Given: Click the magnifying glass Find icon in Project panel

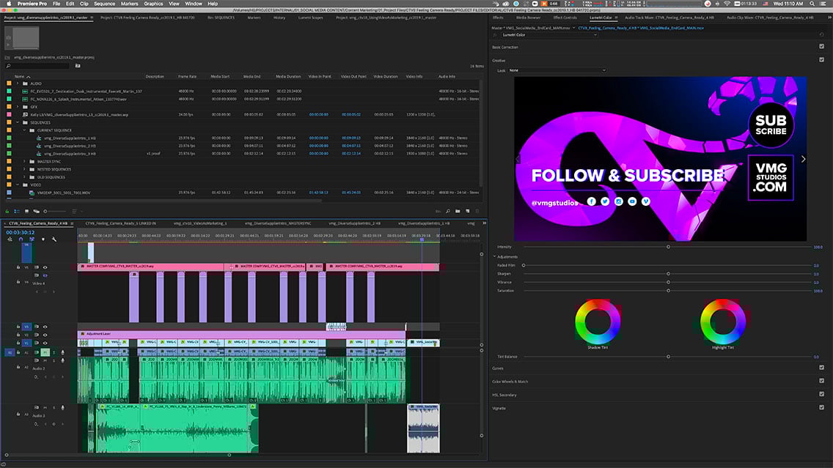Looking at the screenshot, I should [x=447, y=211].
